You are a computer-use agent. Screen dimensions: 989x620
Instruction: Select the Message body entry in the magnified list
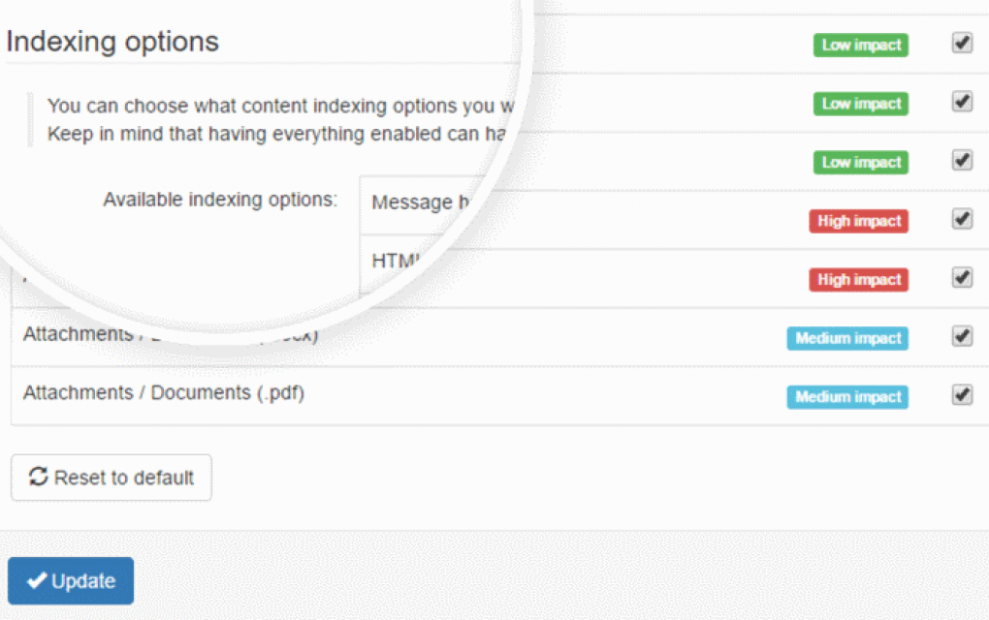[x=417, y=202]
